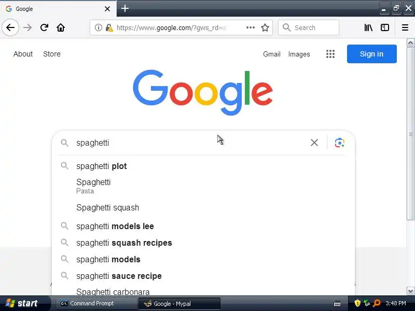This screenshot has height=311, width=415.
Task: Click the insecure connection lock icon
Action: click(x=109, y=27)
